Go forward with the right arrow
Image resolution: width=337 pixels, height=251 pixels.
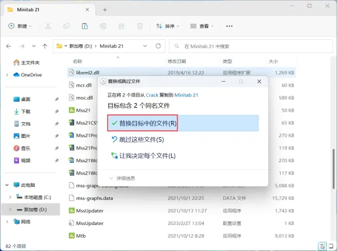(x=22, y=46)
